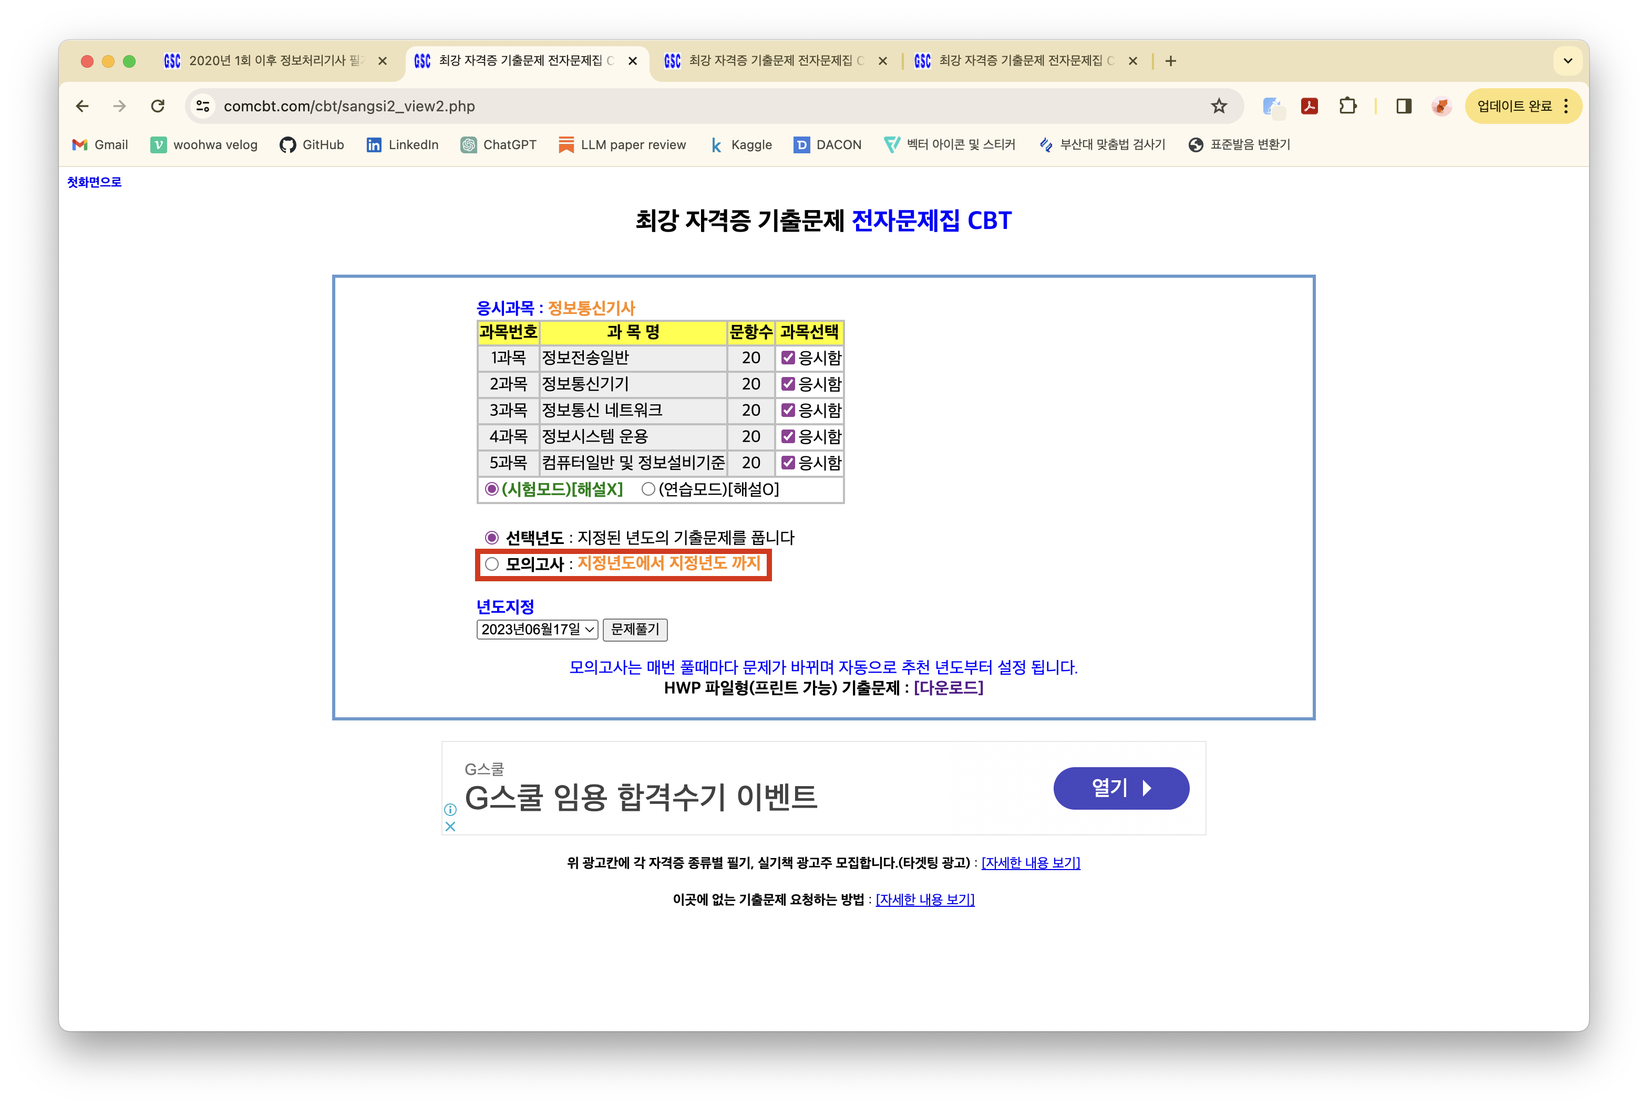Open the GitHub bookmark

(x=312, y=145)
